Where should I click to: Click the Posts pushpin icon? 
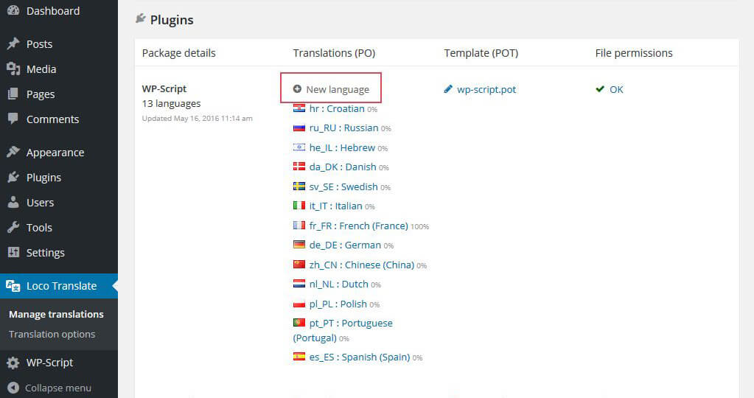tap(13, 43)
